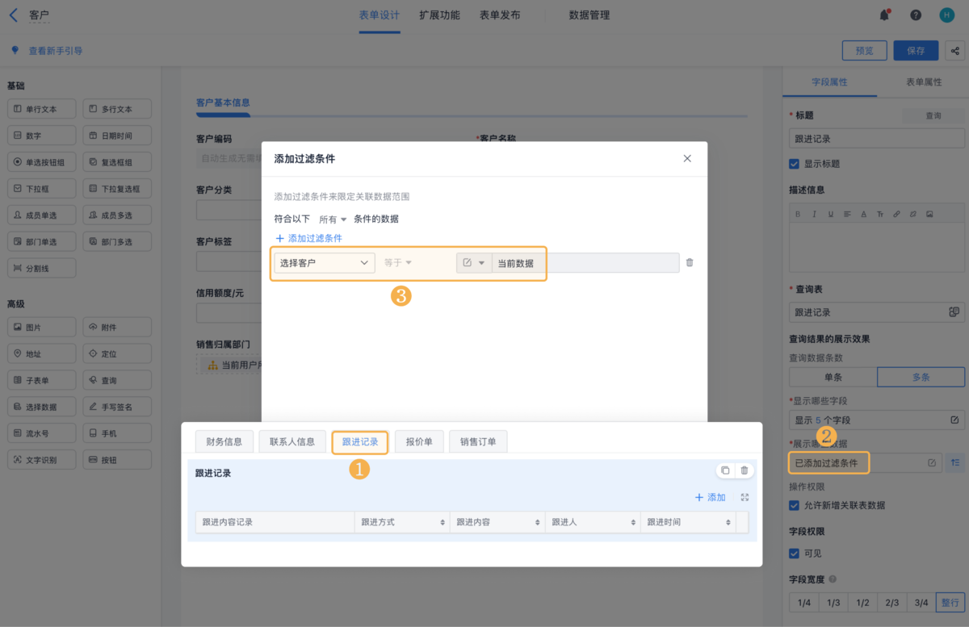Click the blue 添加过滤条件 link

(x=309, y=239)
